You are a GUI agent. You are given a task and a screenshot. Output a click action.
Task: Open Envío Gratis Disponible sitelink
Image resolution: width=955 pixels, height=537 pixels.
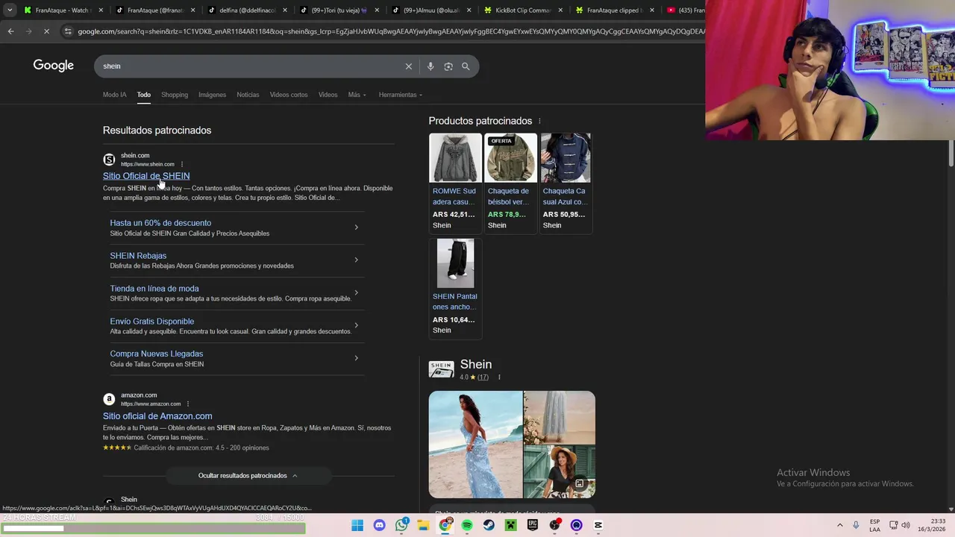[152, 321]
